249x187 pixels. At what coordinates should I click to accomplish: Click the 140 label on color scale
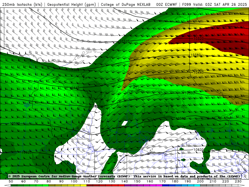pos(125,181)
